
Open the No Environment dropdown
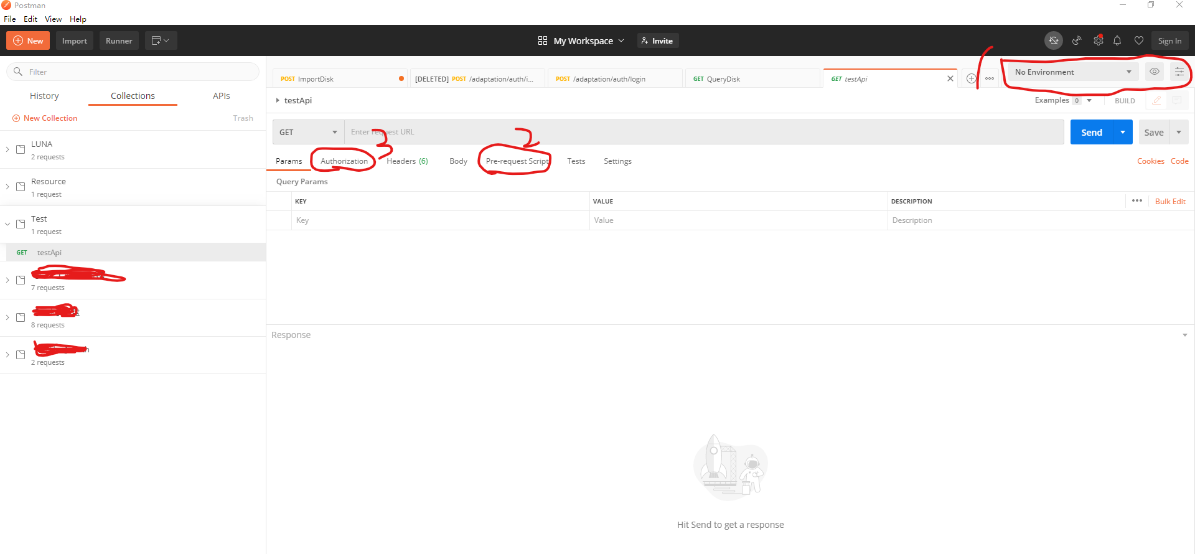coord(1073,72)
